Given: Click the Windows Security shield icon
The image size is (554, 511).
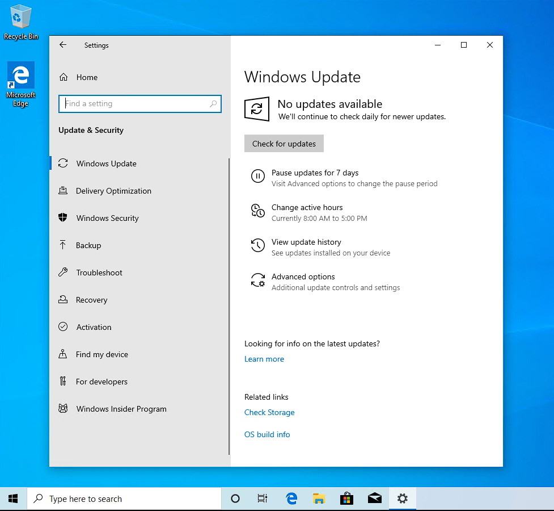Looking at the screenshot, I should click(63, 218).
